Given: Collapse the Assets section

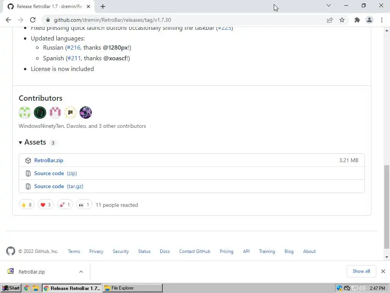Looking at the screenshot, I should point(32,142).
